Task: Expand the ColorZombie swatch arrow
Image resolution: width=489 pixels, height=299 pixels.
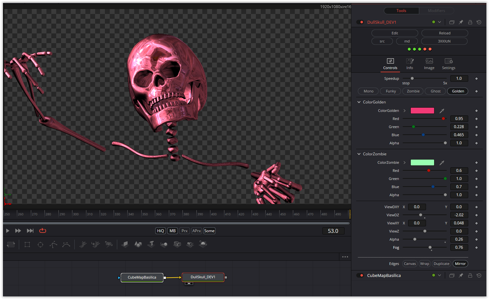Action: pos(405,162)
